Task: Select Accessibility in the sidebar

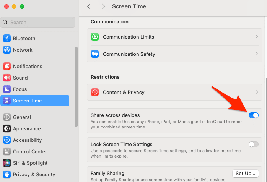Action: (x=27, y=140)
